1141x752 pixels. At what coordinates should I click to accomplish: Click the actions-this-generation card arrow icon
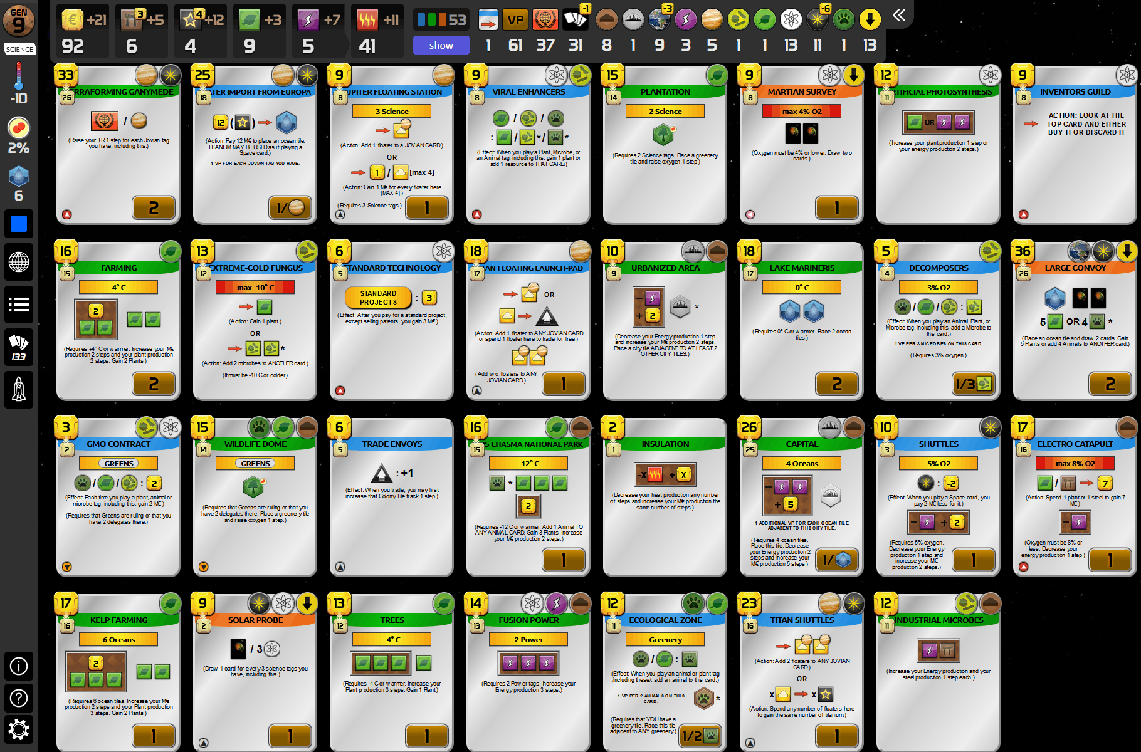[x=488, y=19]
